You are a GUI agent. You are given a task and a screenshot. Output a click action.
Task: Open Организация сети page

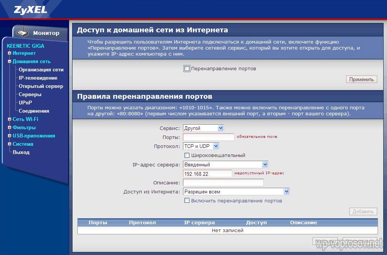(x=41, y=69)
